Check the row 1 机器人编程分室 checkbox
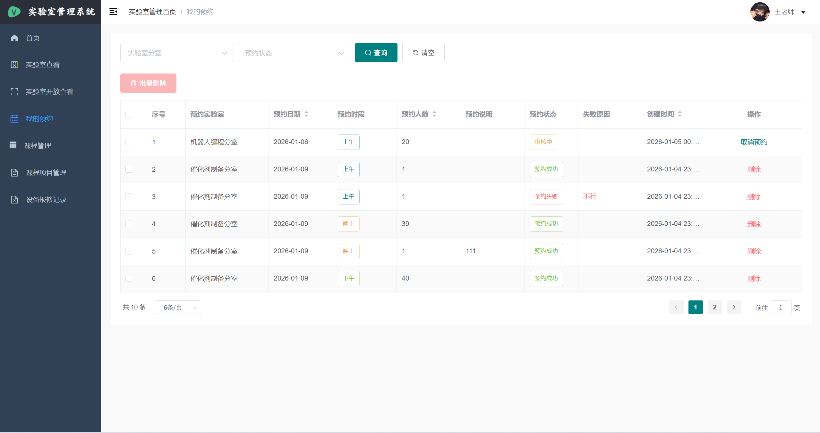 pos(129,142)
